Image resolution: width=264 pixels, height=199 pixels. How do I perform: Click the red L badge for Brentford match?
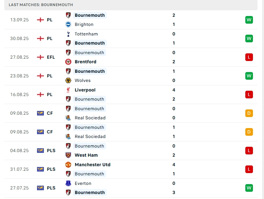(249, 57)
